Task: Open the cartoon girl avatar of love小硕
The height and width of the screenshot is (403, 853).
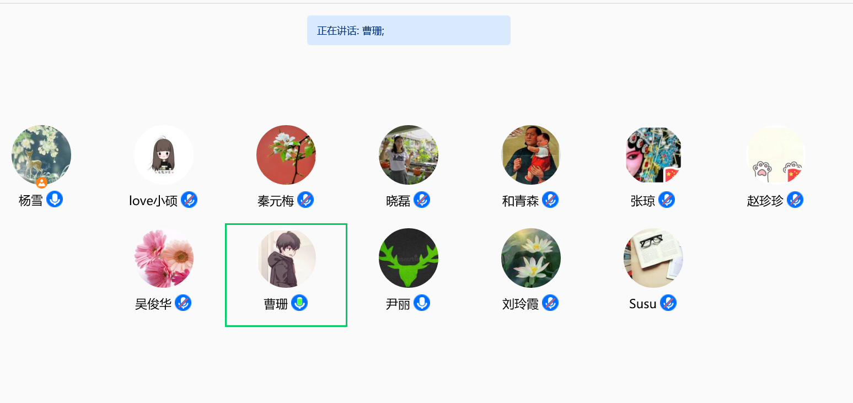Action: coord(164,155)
